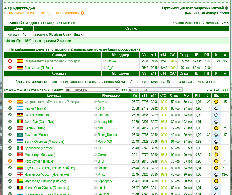Open the Я сам выбираю соперников link
The height and width of the screenshot is (195, 232).
(42, 13)
